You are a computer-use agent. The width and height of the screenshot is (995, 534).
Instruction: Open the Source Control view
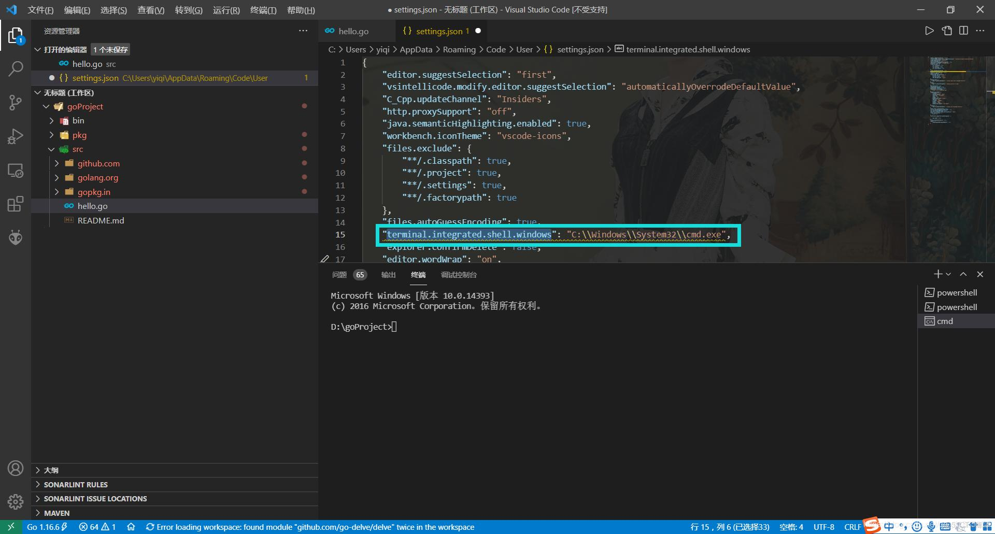(x=16, y=103)
